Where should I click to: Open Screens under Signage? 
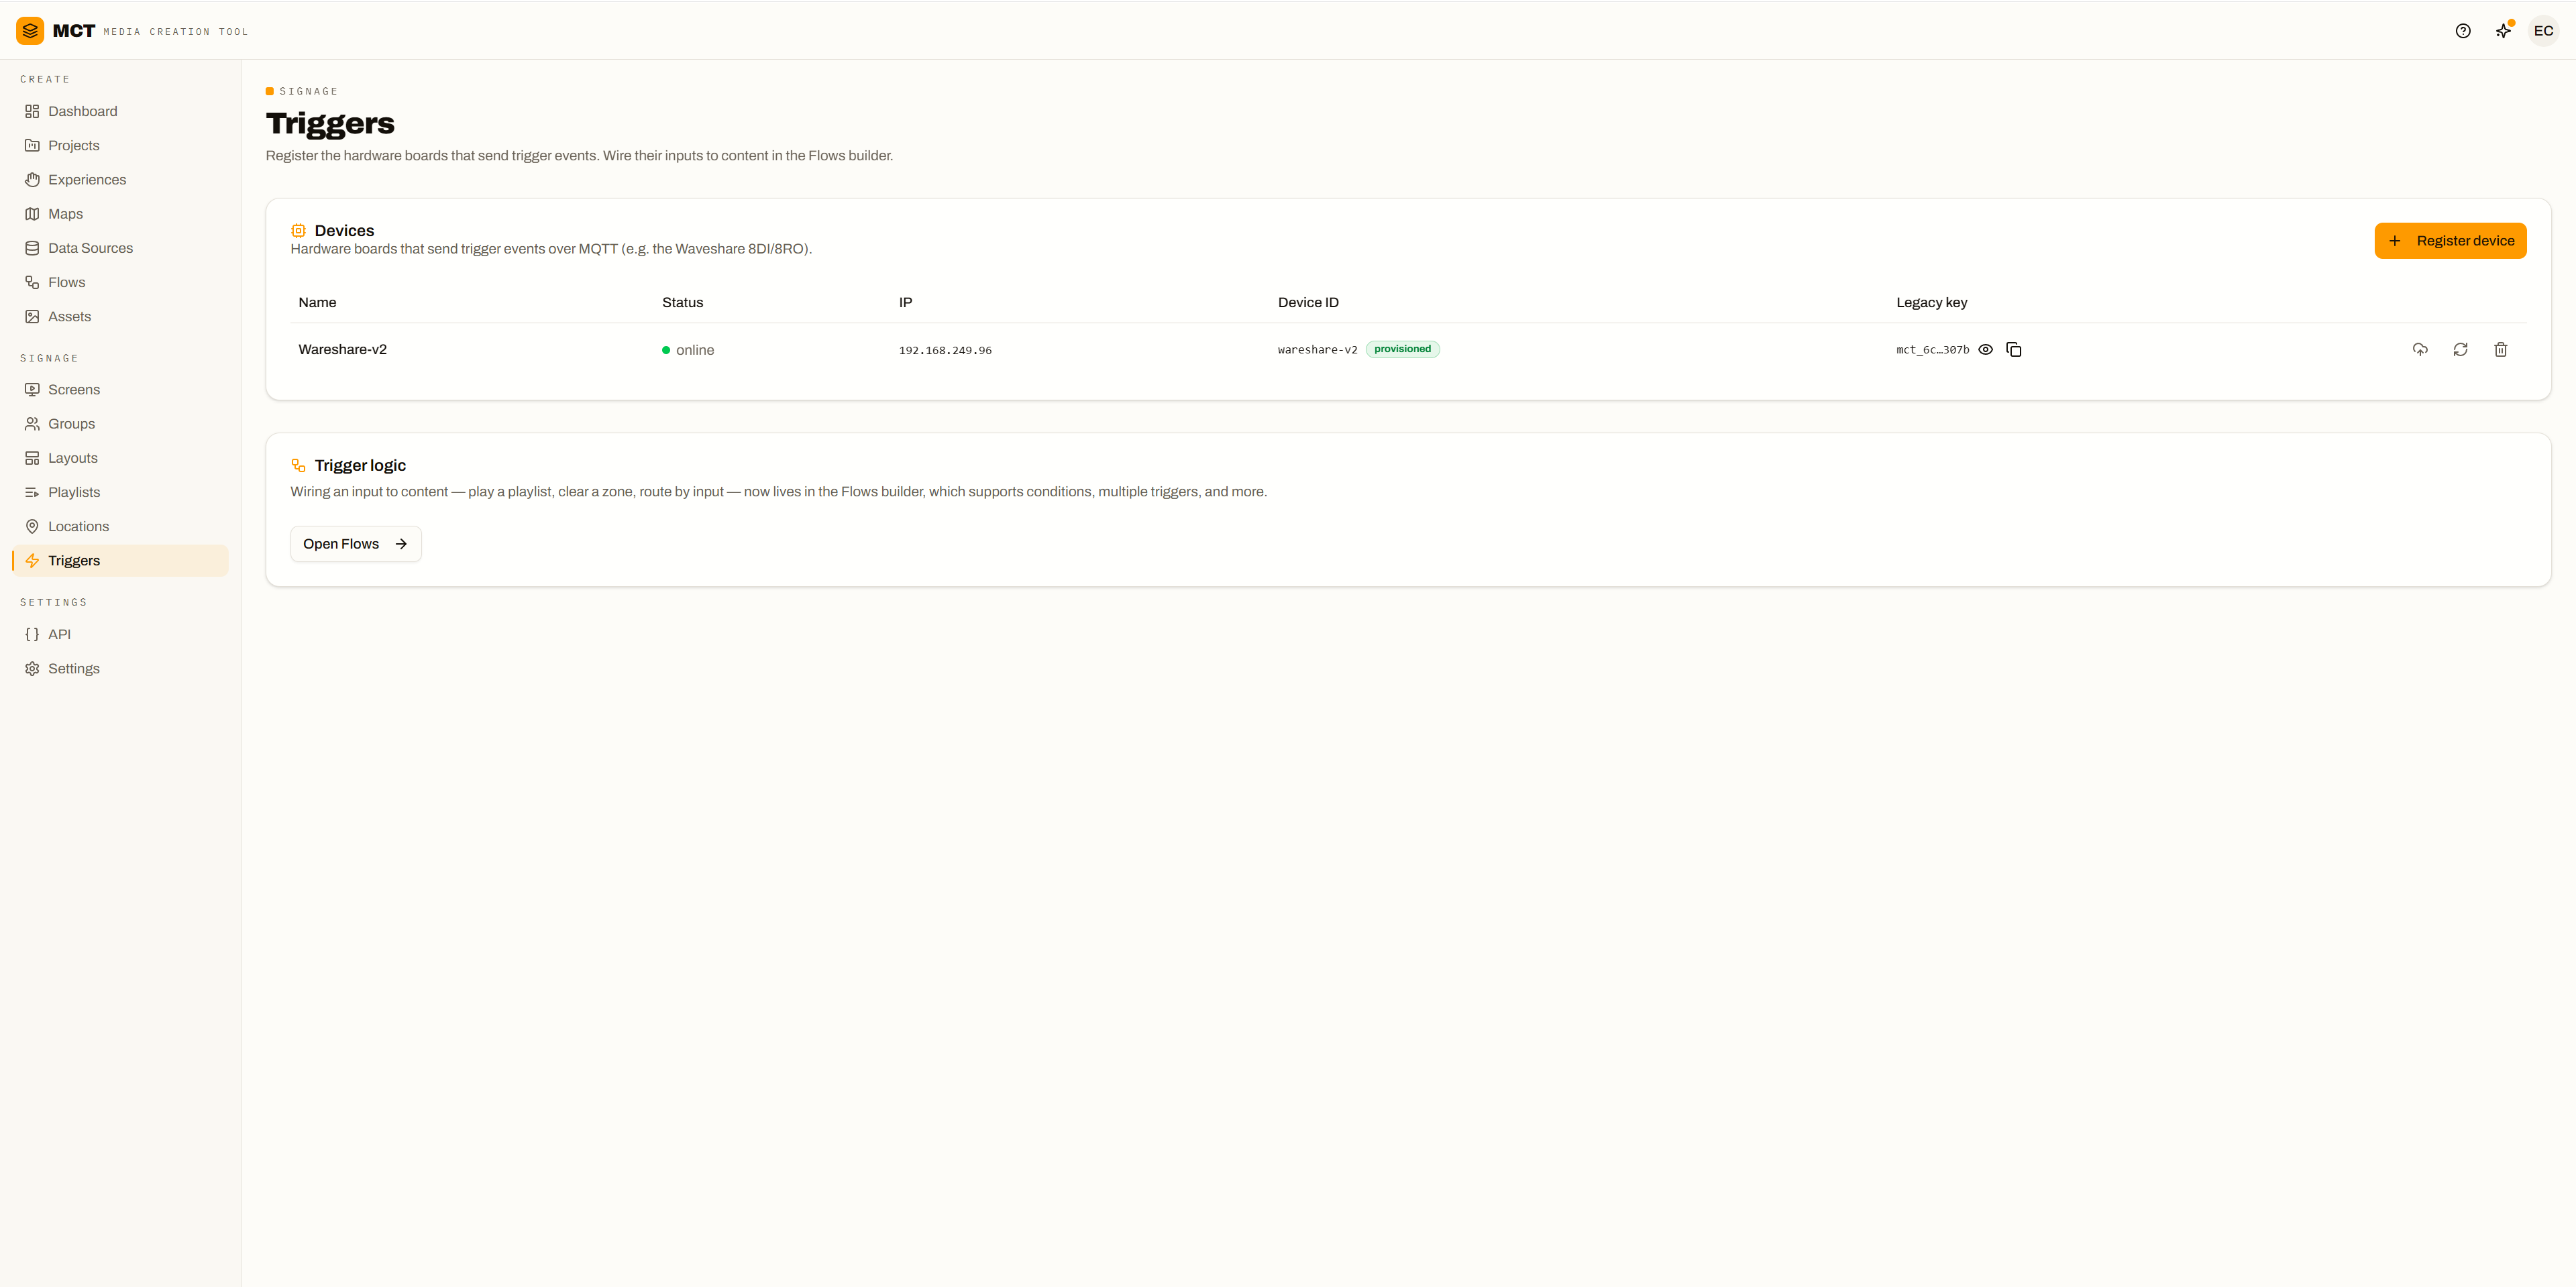(x=120, y=390)
